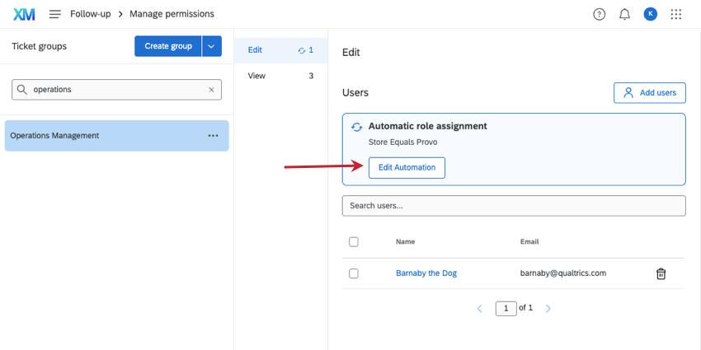Go to previous page of users
The width and height of the screenshot is (701, 350).
pos(480,309)
